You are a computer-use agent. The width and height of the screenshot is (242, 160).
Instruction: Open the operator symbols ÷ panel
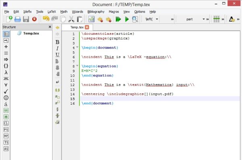pyautogui.click(x=6, y=47)
